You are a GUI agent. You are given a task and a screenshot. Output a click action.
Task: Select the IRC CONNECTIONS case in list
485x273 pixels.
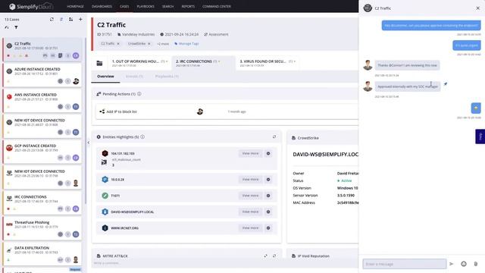coord(42,202)
